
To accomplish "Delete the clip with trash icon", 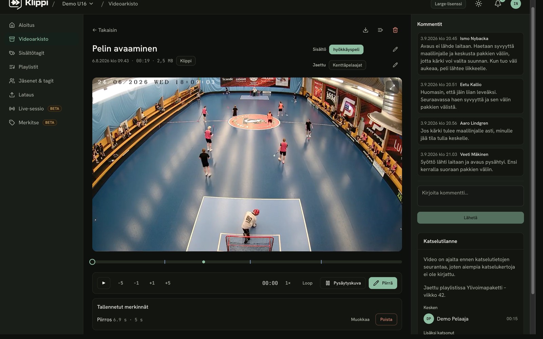I will click(395, 30).
